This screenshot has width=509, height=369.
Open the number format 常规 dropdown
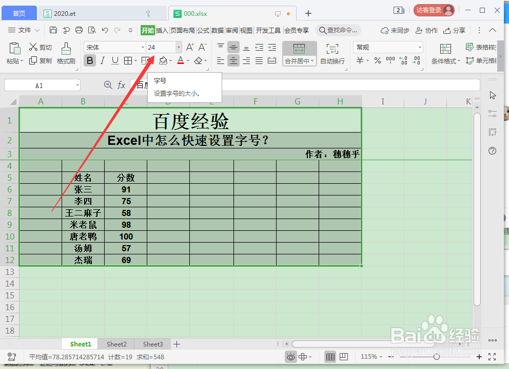(420, 47)
